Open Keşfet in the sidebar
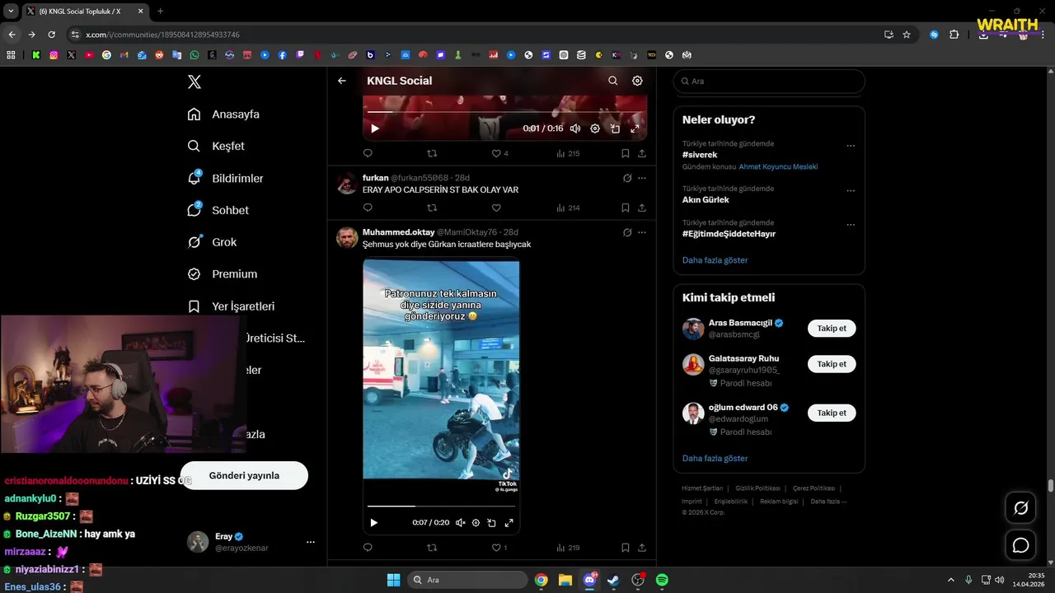 point(216,146)
